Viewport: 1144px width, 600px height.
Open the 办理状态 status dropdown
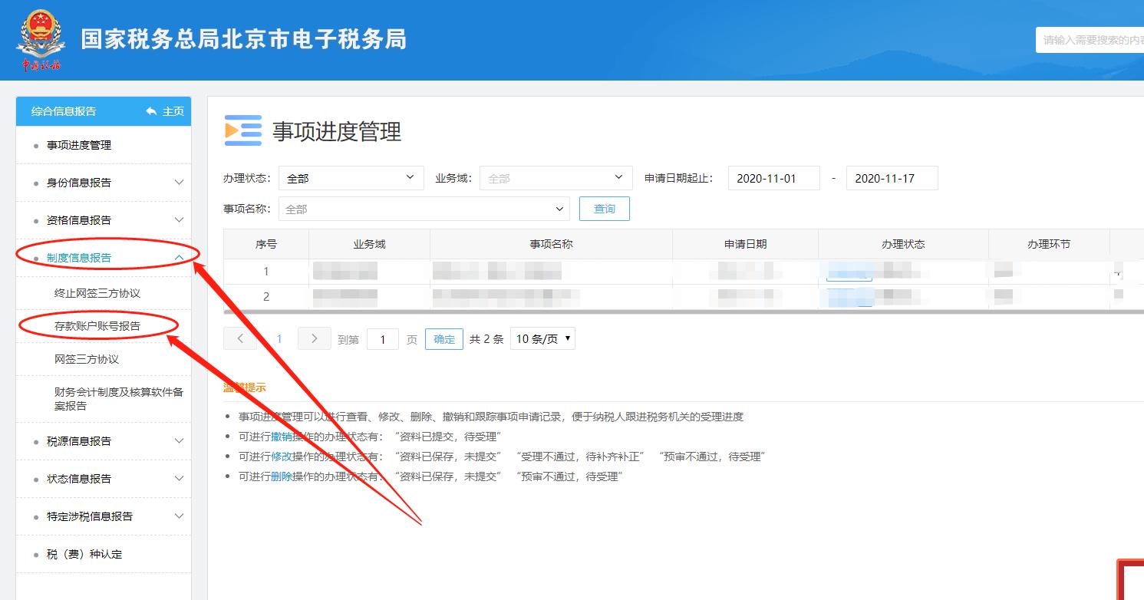(351, 177)
